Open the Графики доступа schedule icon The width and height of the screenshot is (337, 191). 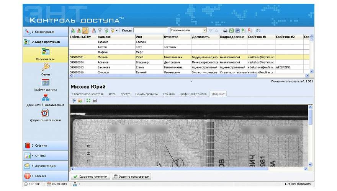(45, 82)
